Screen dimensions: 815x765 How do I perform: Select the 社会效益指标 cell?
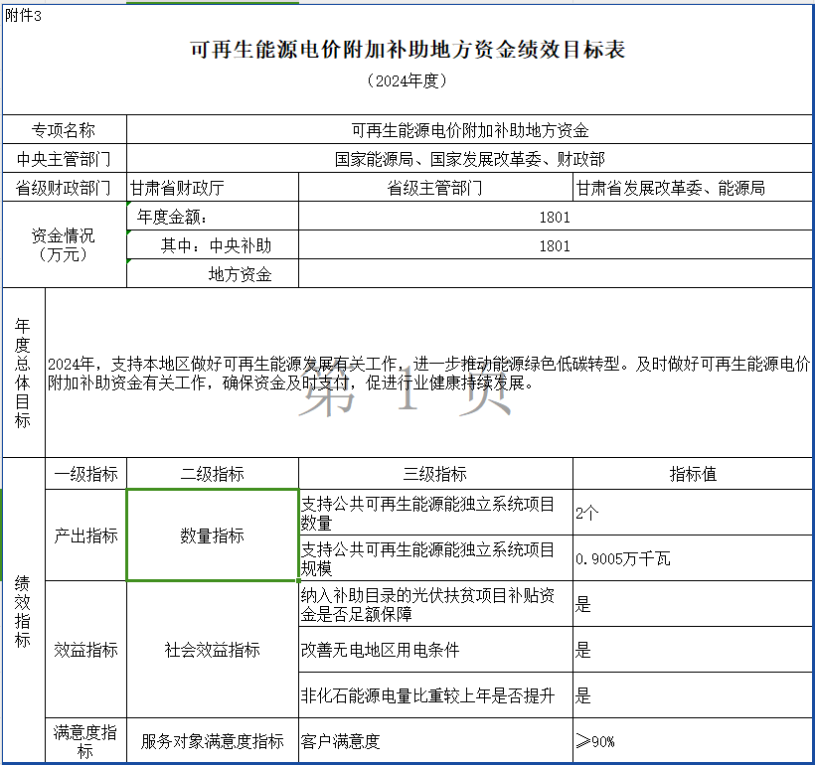[212, 650]
